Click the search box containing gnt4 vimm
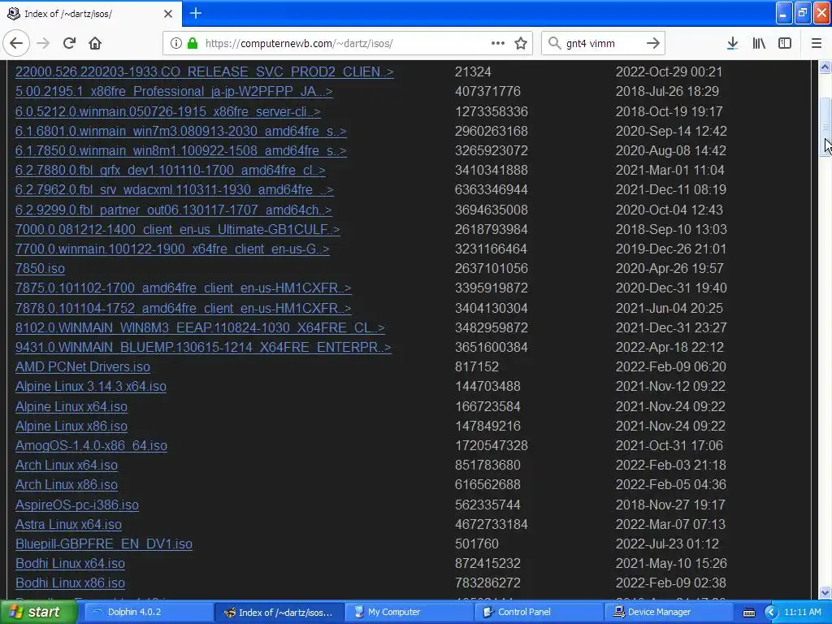832x624 pixels. pyautogui.click(x=603, y=43)
